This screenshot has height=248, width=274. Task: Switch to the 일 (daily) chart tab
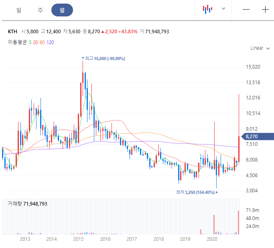pyautogui.click(x=19, y=10)
